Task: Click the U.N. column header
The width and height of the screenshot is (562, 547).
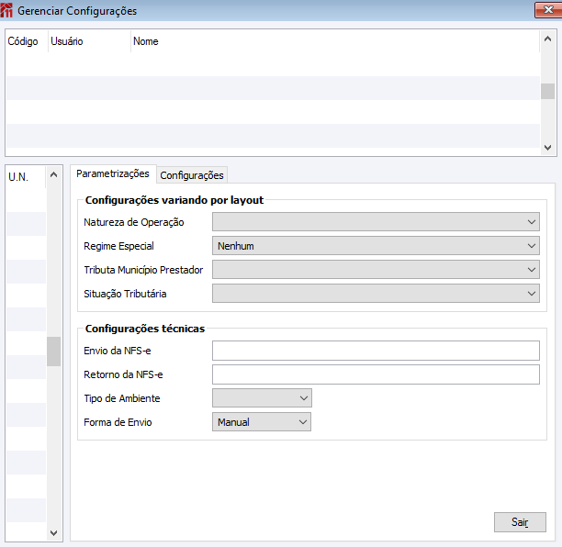Action: 26,177
